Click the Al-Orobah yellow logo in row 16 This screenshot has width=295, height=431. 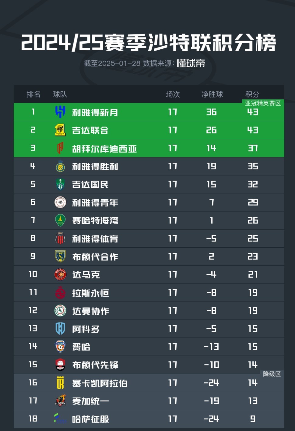pyautogui.click(x=60, y=383)
